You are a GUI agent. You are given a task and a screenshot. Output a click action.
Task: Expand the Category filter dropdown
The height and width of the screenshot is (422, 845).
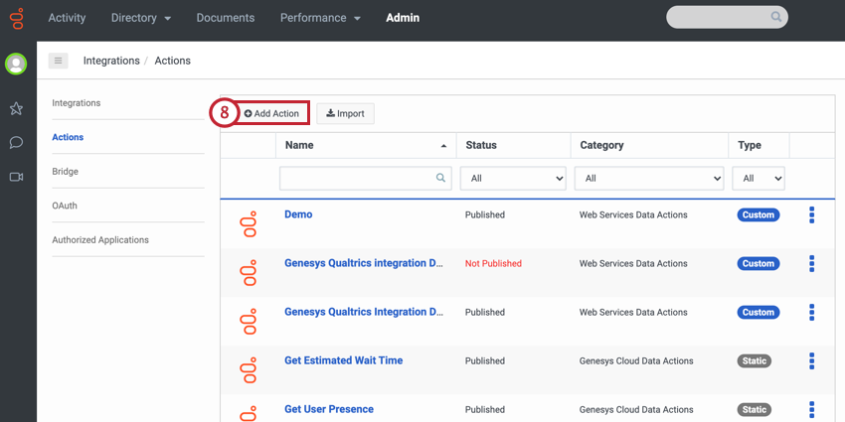point(648,179)
